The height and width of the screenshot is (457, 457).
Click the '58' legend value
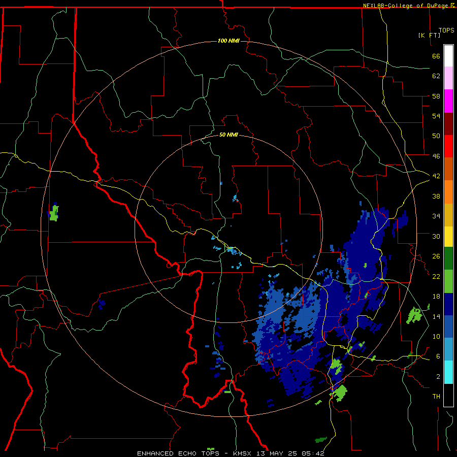tap(436, 96)
